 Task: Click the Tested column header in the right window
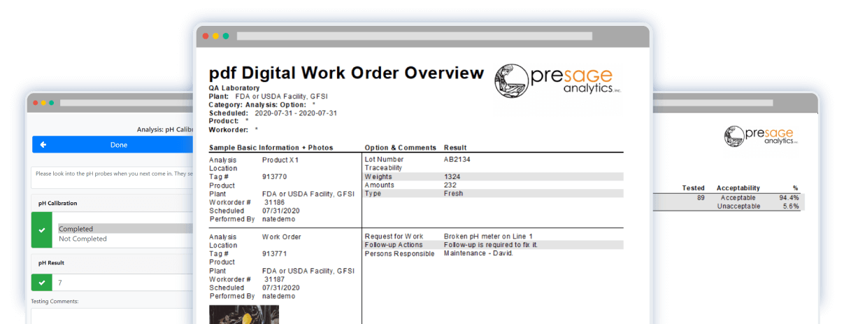(694, 188)
